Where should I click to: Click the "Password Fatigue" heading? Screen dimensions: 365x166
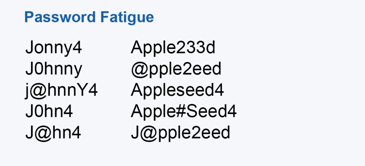point(89,17)
